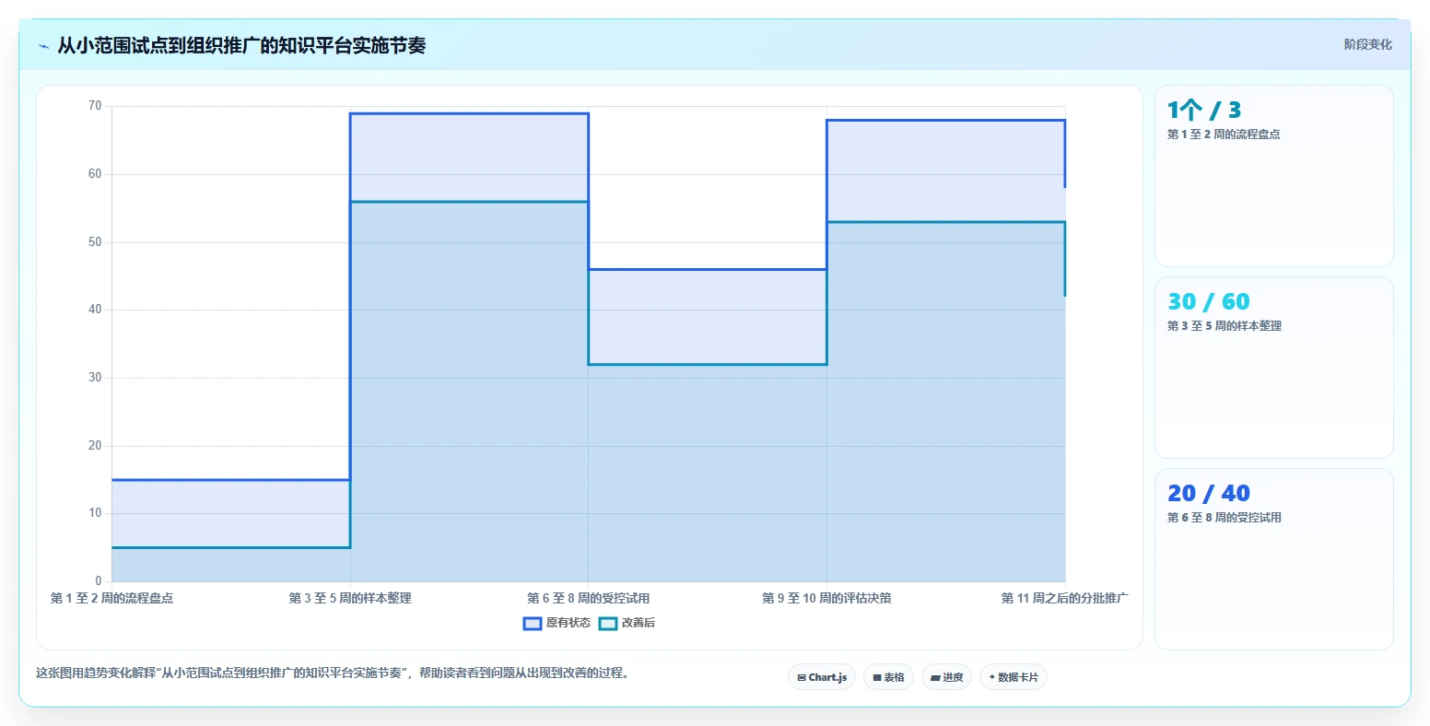Viewport: 1430px width, 726px height.
Task: Click x-axis label 第 1 至 2 周的流程盘点
Action: (111, 599)
